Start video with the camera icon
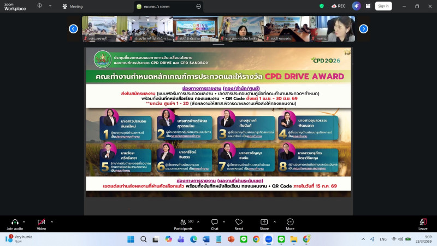The width and height of the screenshot is (437, 246). click(41, 222)
